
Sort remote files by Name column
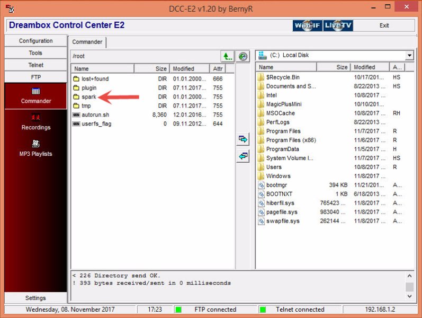(x=103, y=69)
